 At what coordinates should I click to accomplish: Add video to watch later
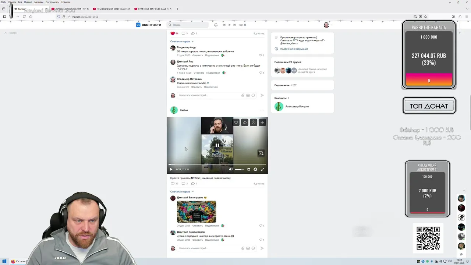pyautogui.click(x=254, y=122)
